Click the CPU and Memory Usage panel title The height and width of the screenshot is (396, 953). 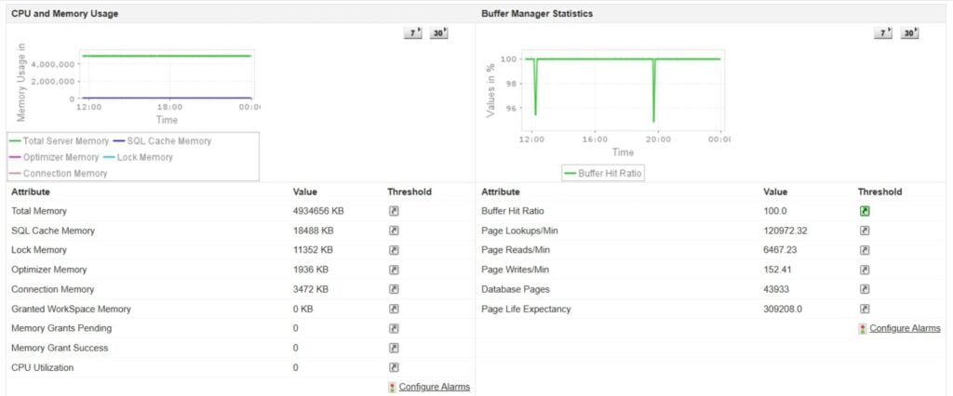pos(64,13)
